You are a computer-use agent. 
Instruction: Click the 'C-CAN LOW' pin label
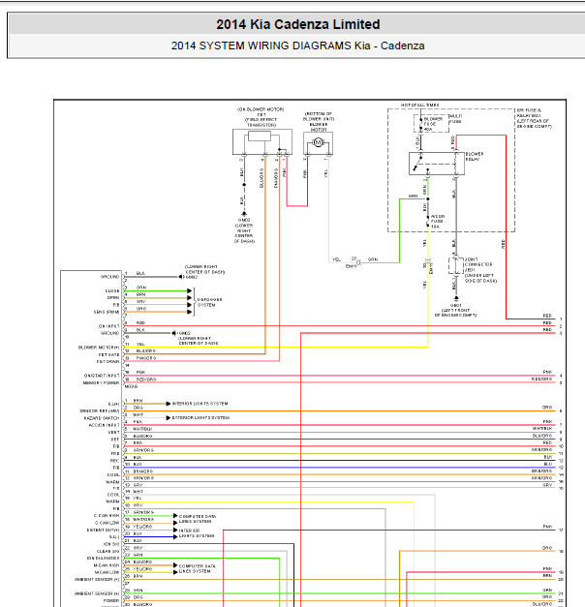click(107, 523)
